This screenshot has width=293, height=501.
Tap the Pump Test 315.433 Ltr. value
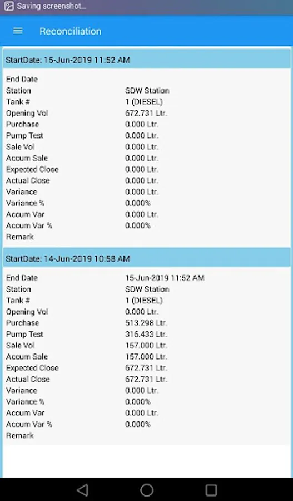coord(146,334)
